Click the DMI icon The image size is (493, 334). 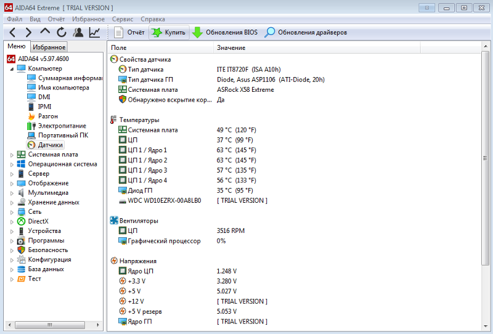pos(31,97)
